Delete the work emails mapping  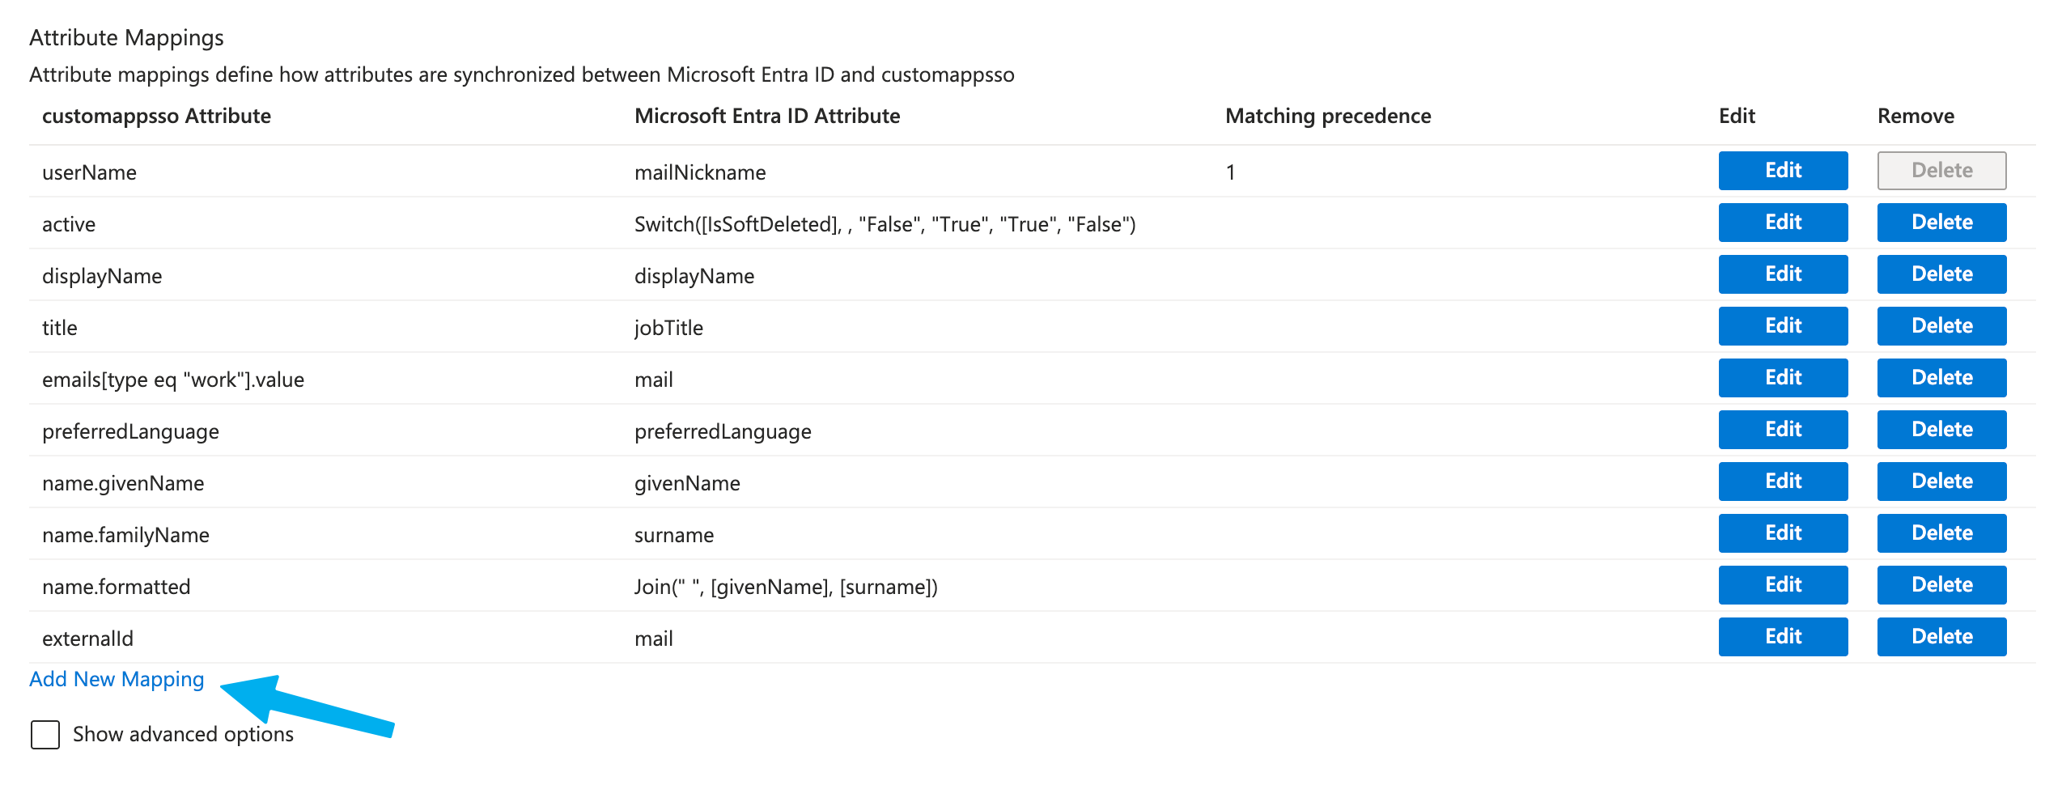click(1941, 378)
